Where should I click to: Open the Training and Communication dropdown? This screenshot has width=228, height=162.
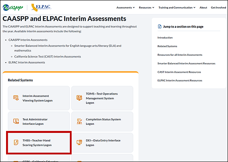(177, 8)
